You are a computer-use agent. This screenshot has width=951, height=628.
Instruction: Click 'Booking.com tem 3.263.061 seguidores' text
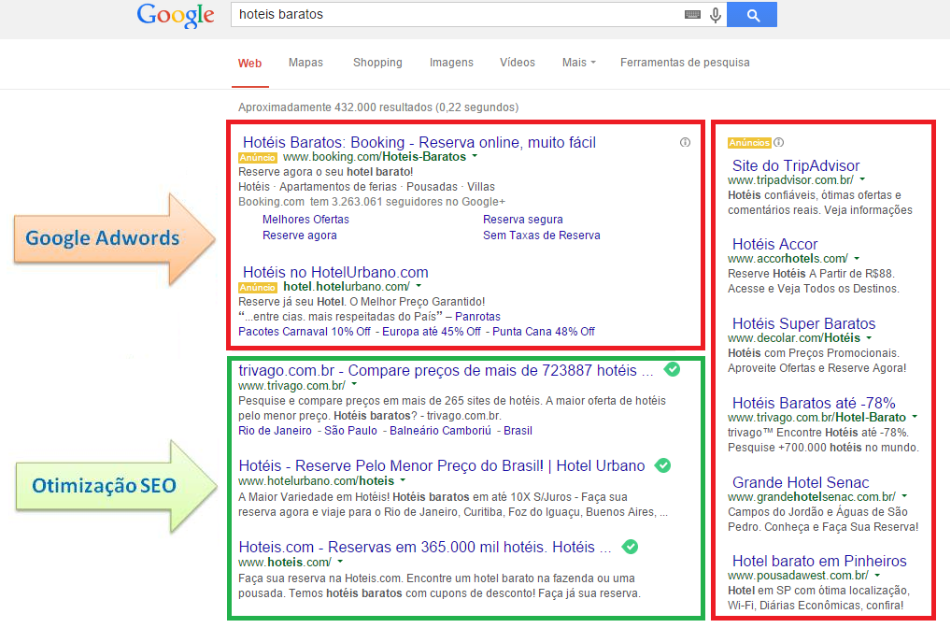click(372, 202)
